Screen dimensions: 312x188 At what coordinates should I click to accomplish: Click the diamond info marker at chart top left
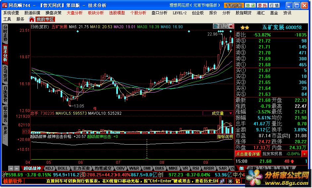pos(78,31)
